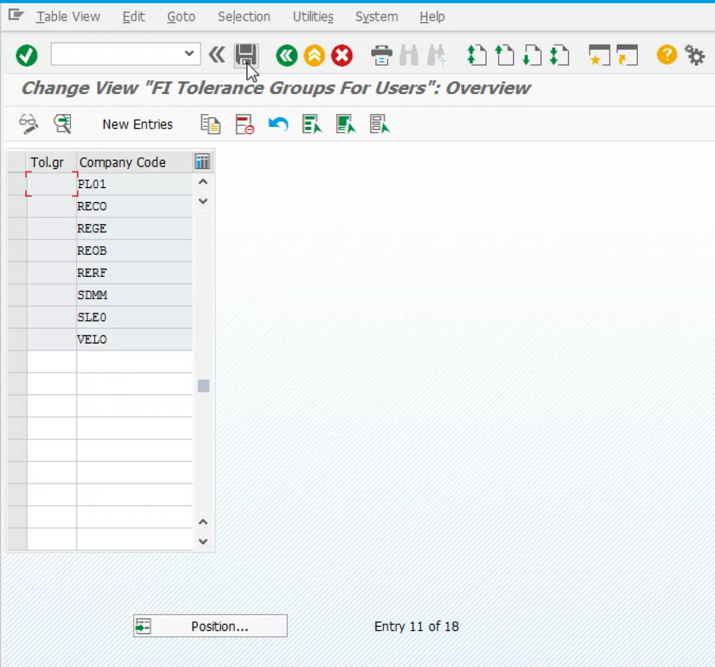This screenshot has height=667, width=715.
Task: Open the Table View menu
Action: pyautogui.click(x=68, y=17)
